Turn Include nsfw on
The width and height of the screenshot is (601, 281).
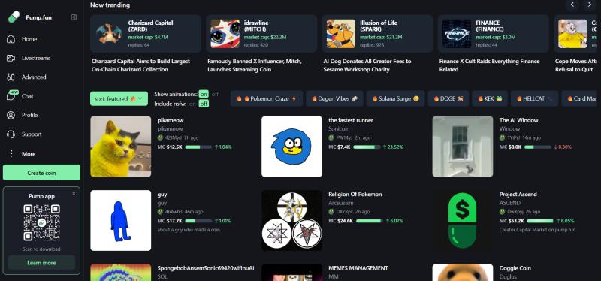pos(192,104)
